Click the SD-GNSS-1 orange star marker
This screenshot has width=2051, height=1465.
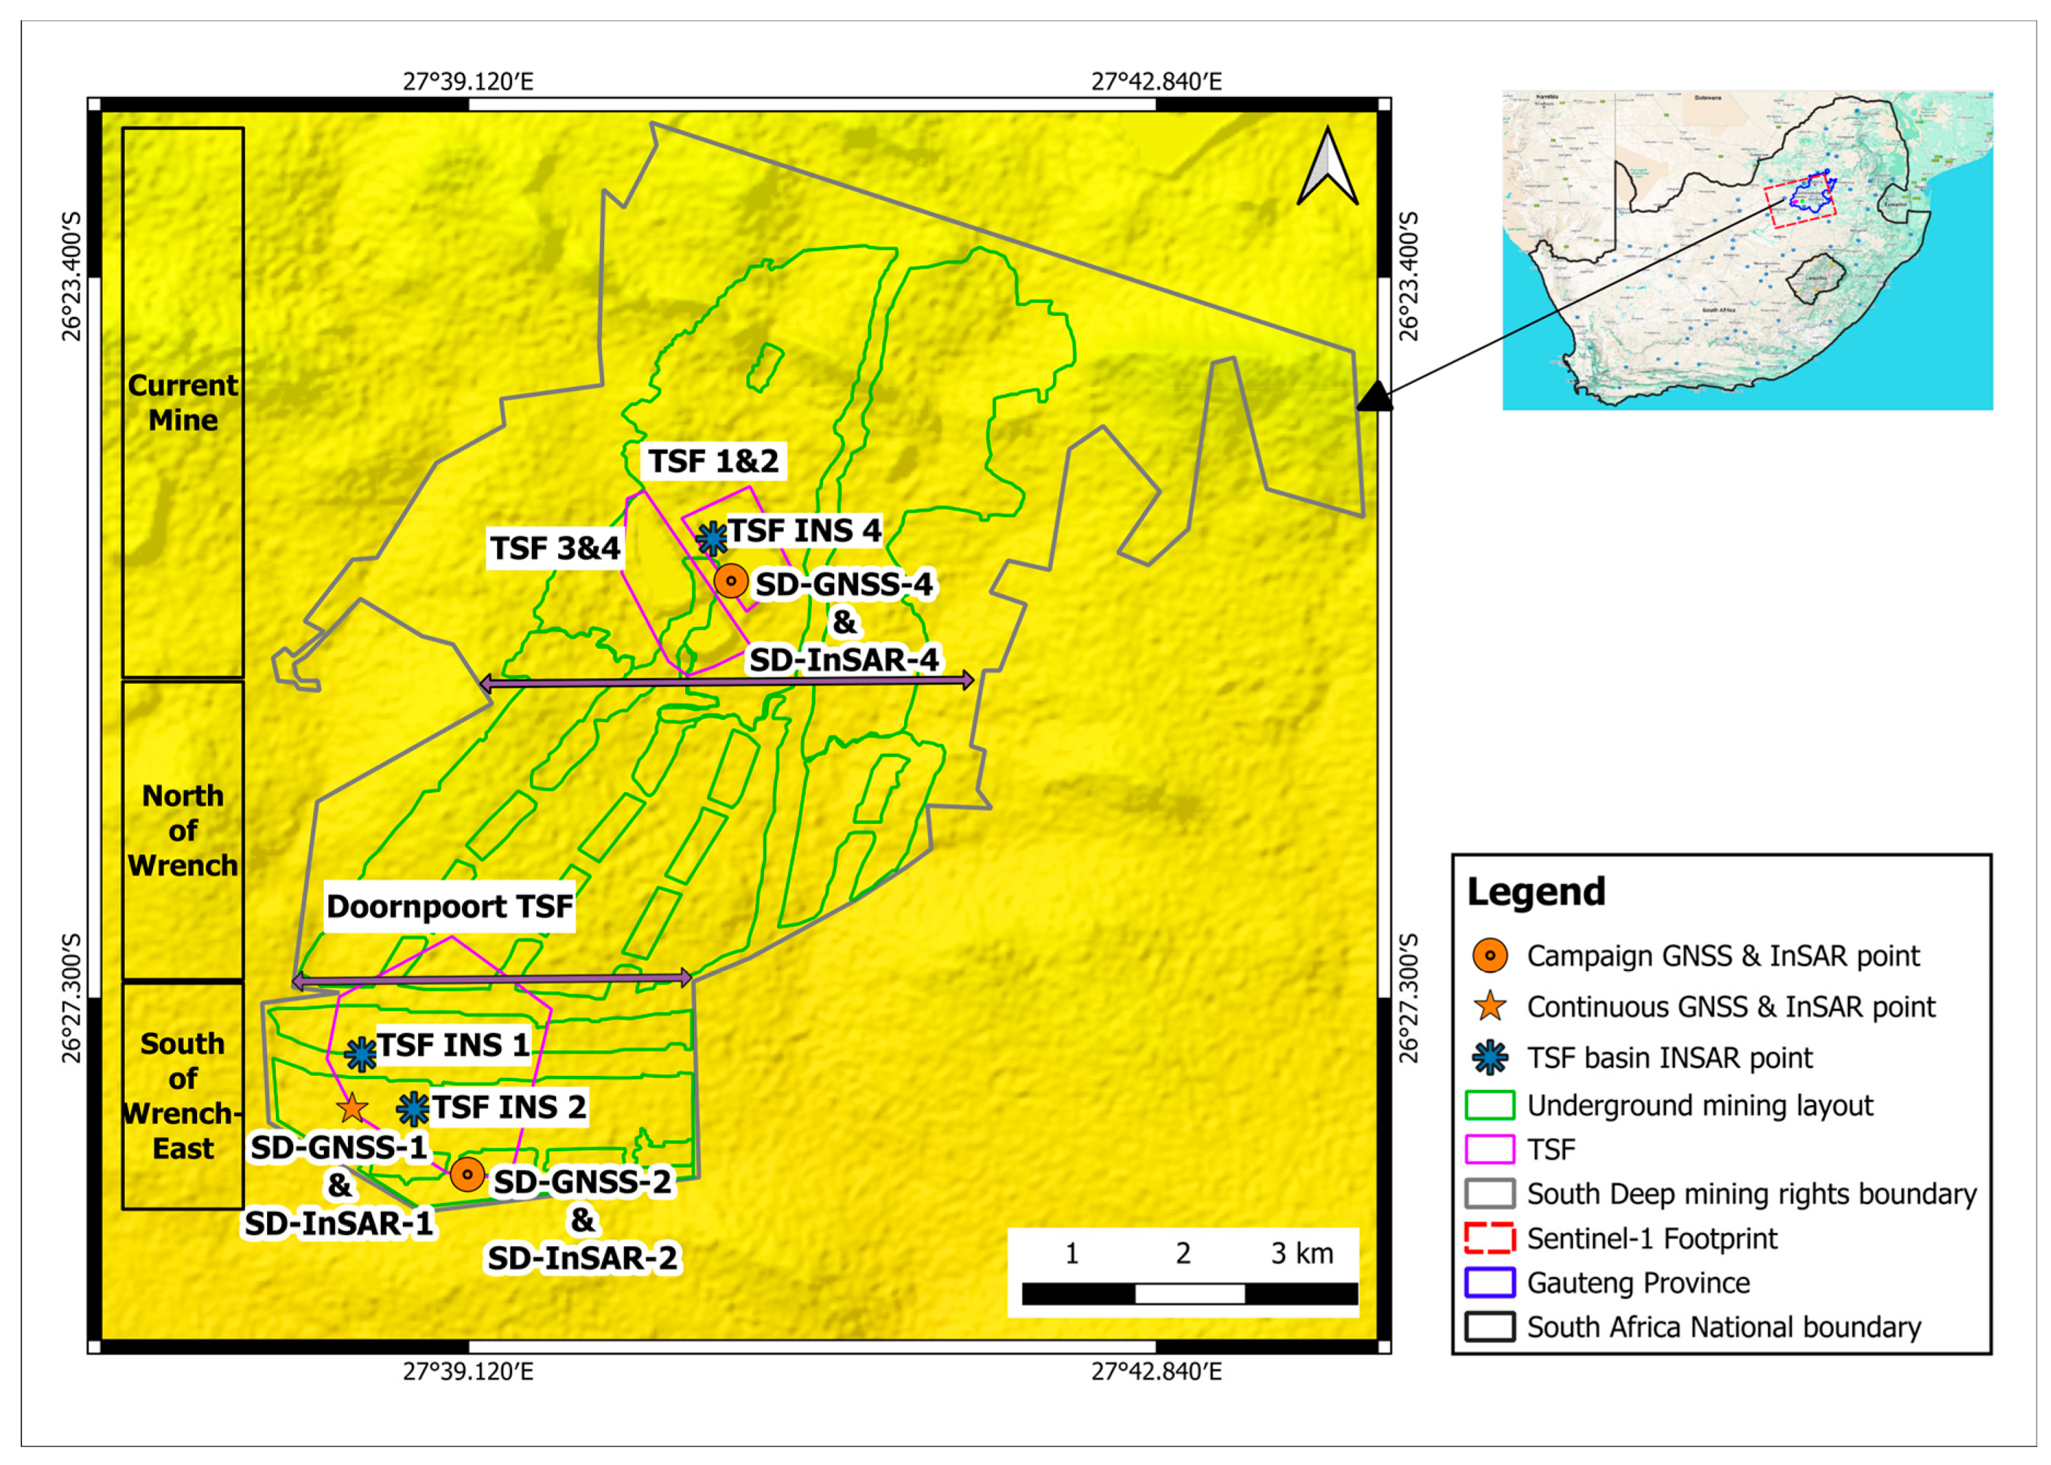(352, 1108)
